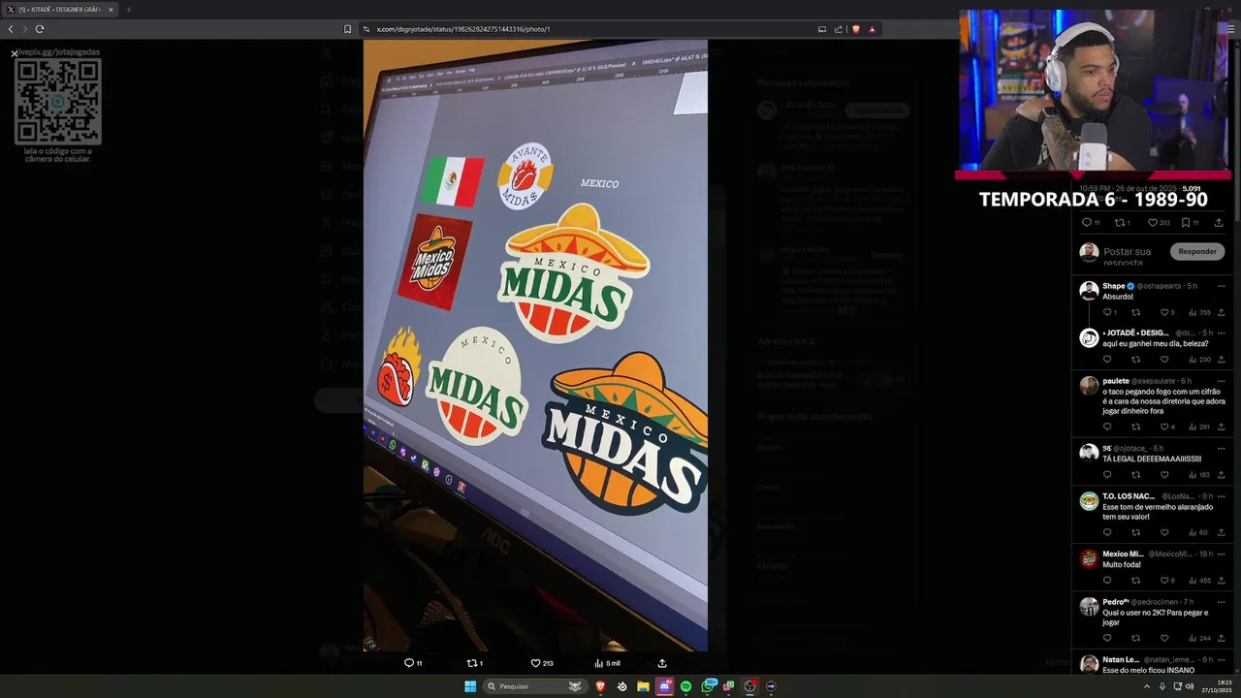The width and height of the screenshot is (1241, 698).
Task: Open File Explorer from taskbar
Action: click(643, 686)
